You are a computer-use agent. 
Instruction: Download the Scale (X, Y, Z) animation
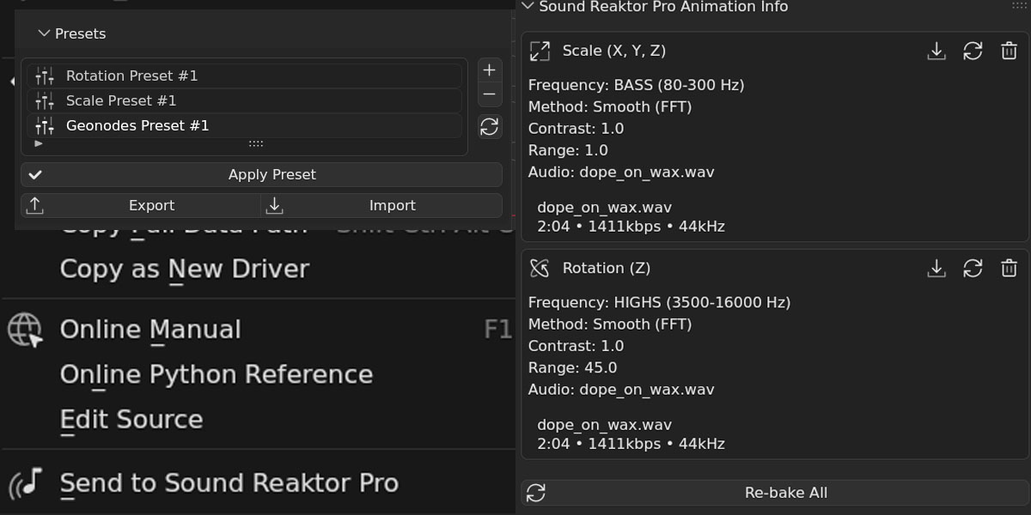click(x=936, y=51)
